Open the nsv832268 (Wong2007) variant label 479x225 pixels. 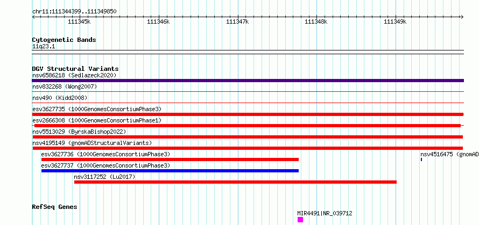click(65, 86)
